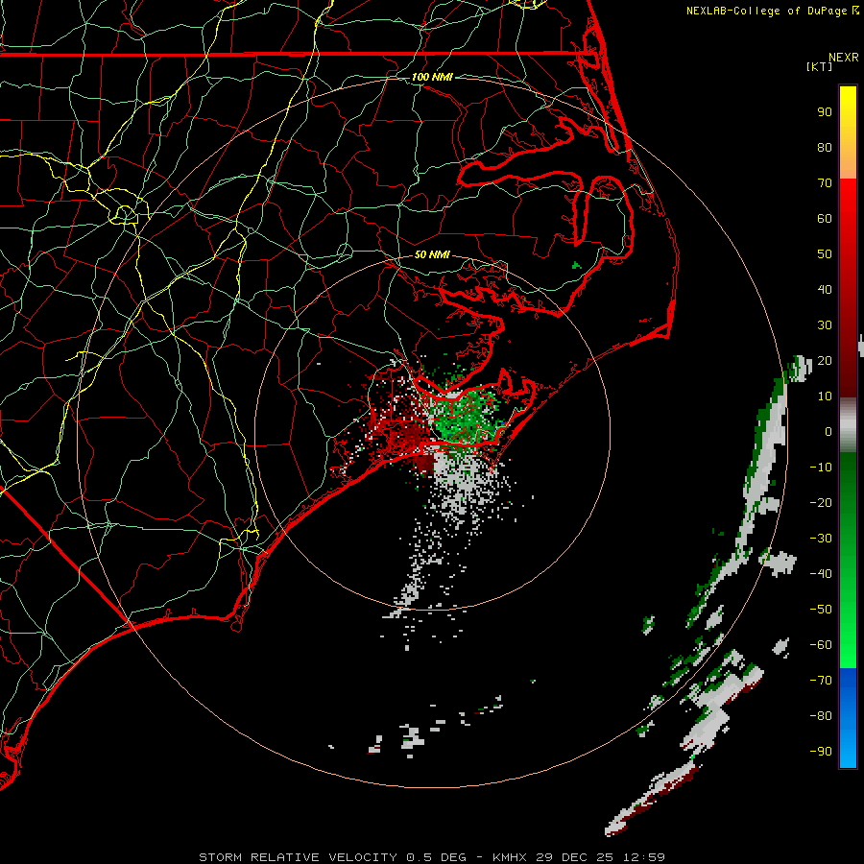Click the -90 value on velocity scale

[821, 752]
